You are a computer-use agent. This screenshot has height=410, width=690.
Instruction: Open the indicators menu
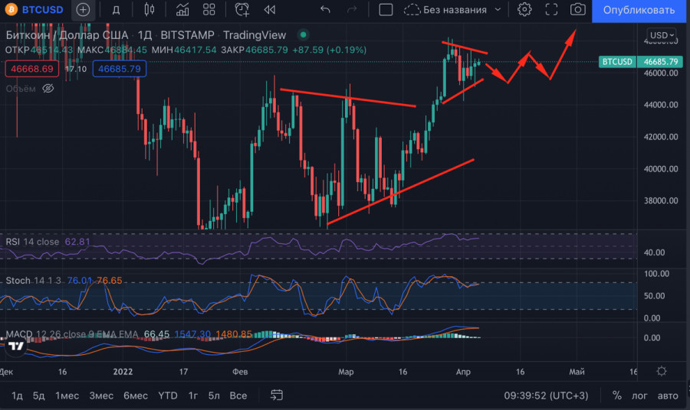(x=182, y=9)
